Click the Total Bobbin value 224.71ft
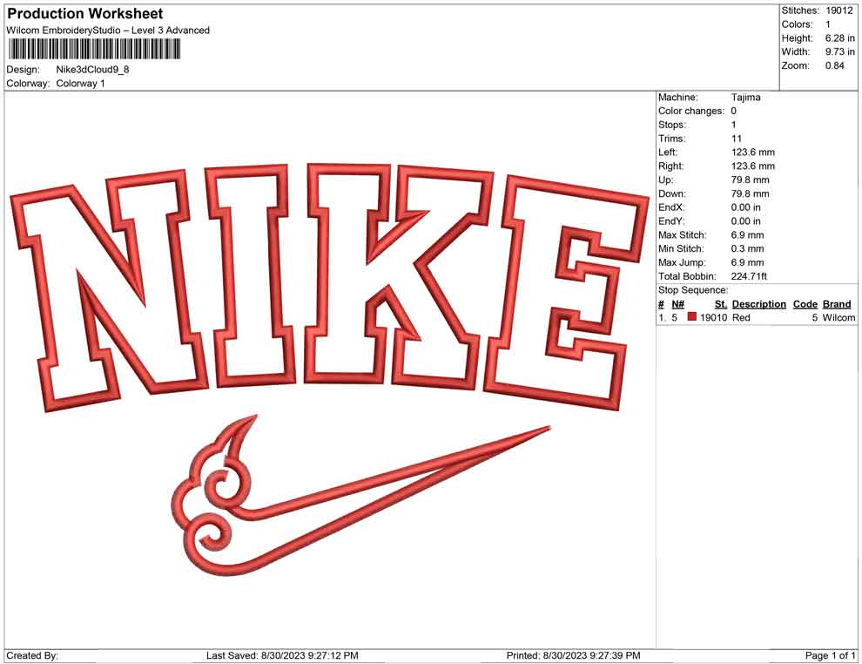Screen dimensions: 862x664 coord(749,276)
